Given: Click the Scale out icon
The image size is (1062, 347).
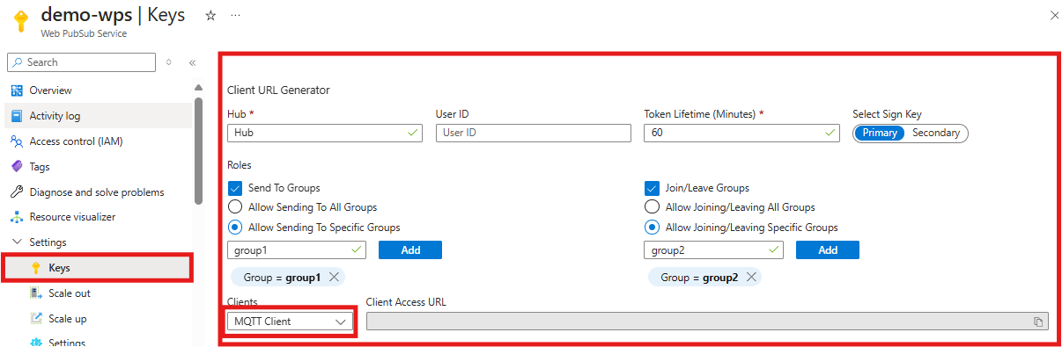Looking at the screenshot, I should pos(36,293).
